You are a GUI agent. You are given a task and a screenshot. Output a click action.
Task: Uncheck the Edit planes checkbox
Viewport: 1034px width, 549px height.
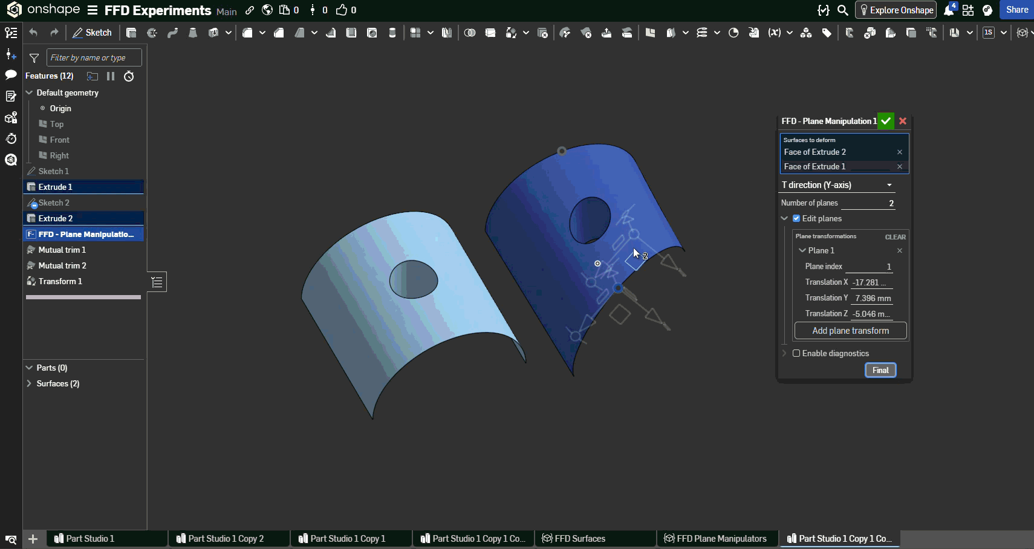point(796,218)
